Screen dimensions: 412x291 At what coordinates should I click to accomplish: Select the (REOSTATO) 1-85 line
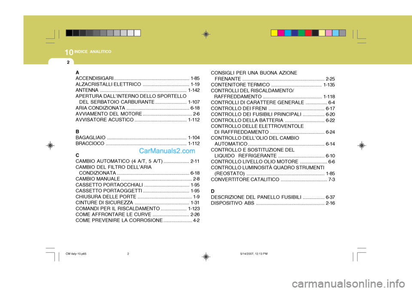click(x=275, y=173)
